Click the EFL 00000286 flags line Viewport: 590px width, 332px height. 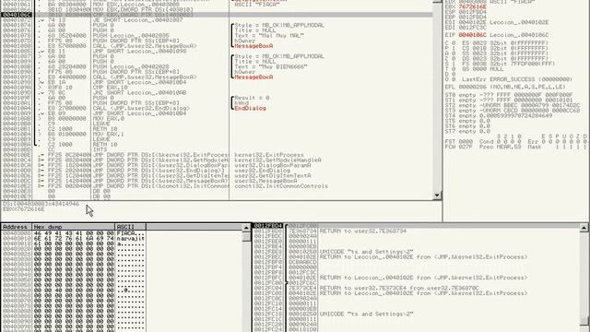pos(506,87)
